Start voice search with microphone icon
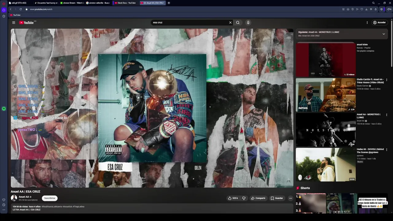Screen dimensions: 393x221 coord(248,22)
